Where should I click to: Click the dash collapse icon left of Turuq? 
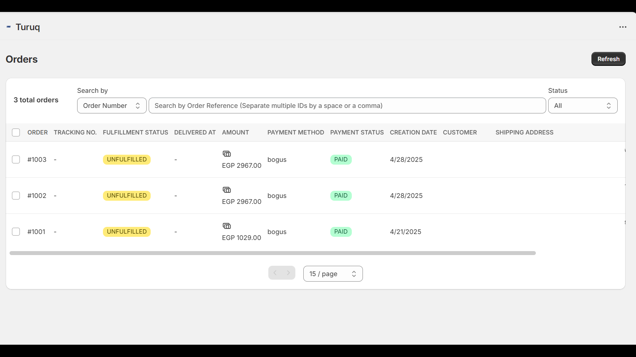pos(8,27)
